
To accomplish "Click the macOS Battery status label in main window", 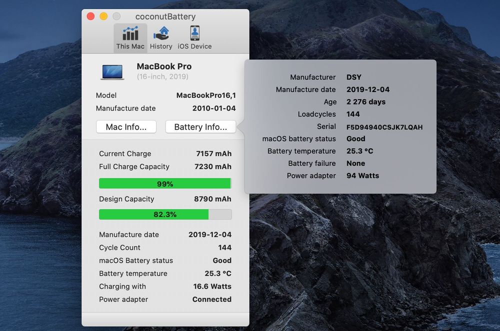I will [x=136, y=260].
